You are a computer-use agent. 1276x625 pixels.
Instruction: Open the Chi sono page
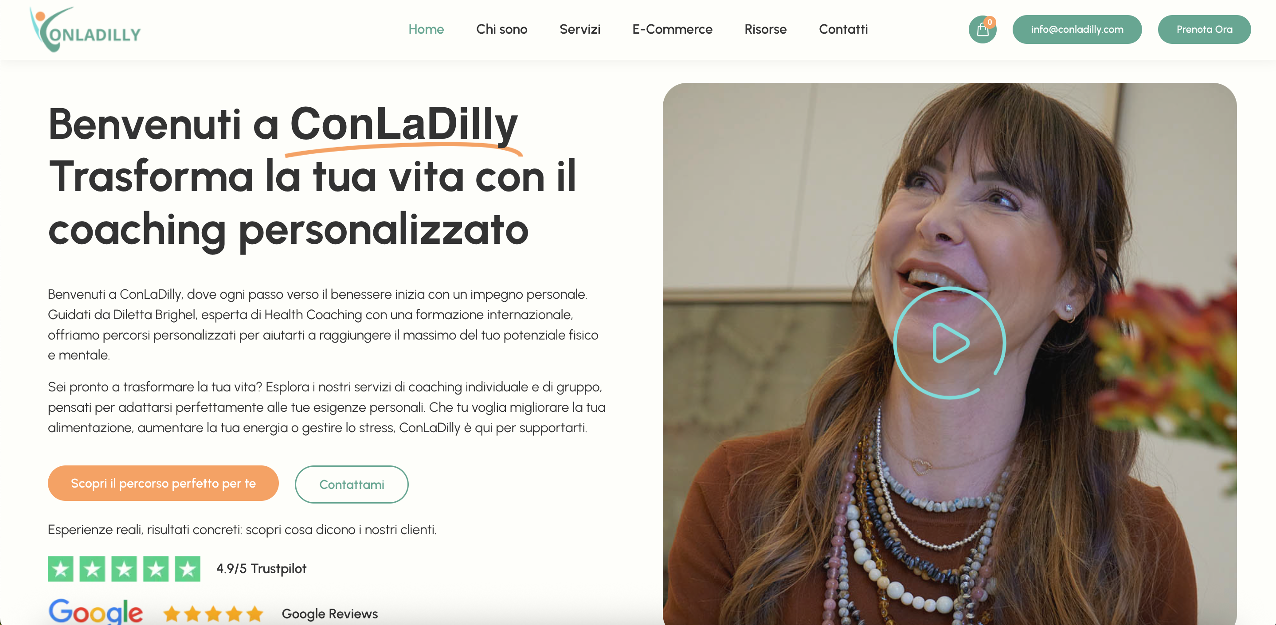(x=501, y=29)
